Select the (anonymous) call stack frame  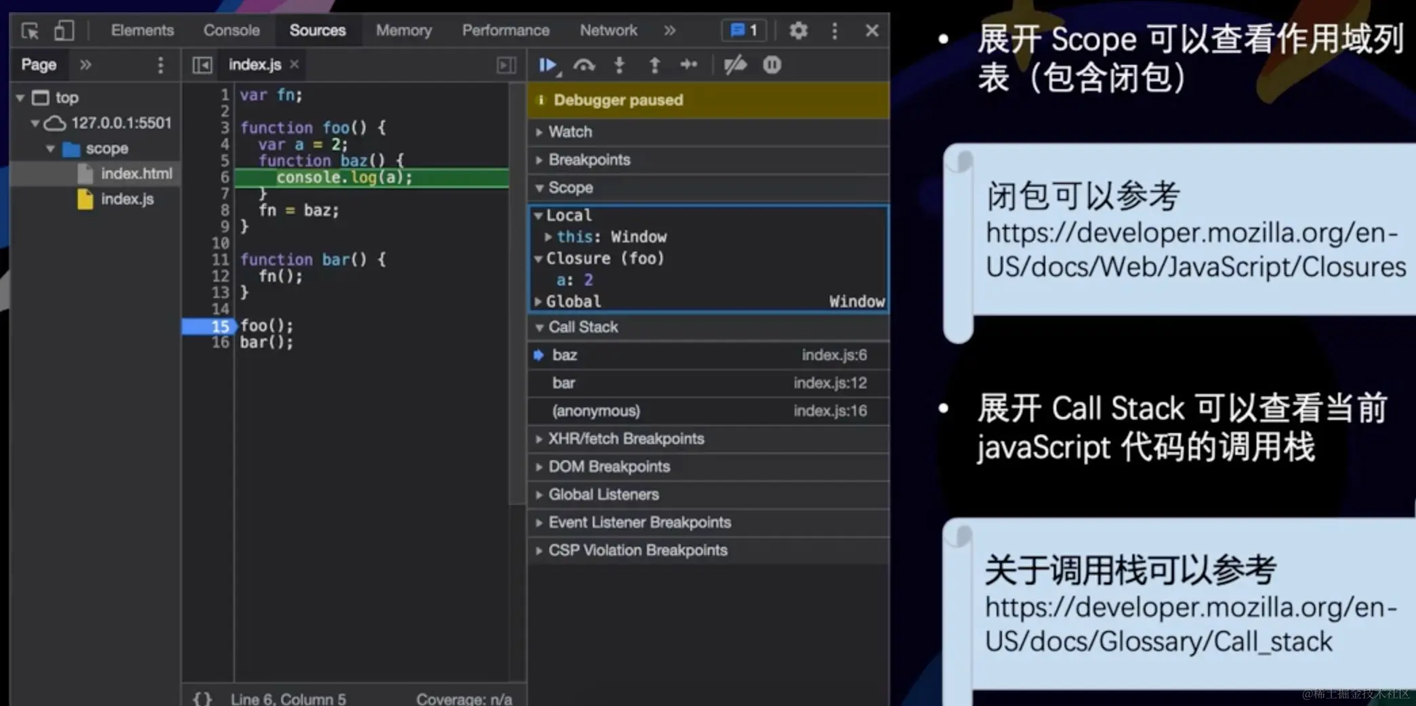[x=708, y=411]
